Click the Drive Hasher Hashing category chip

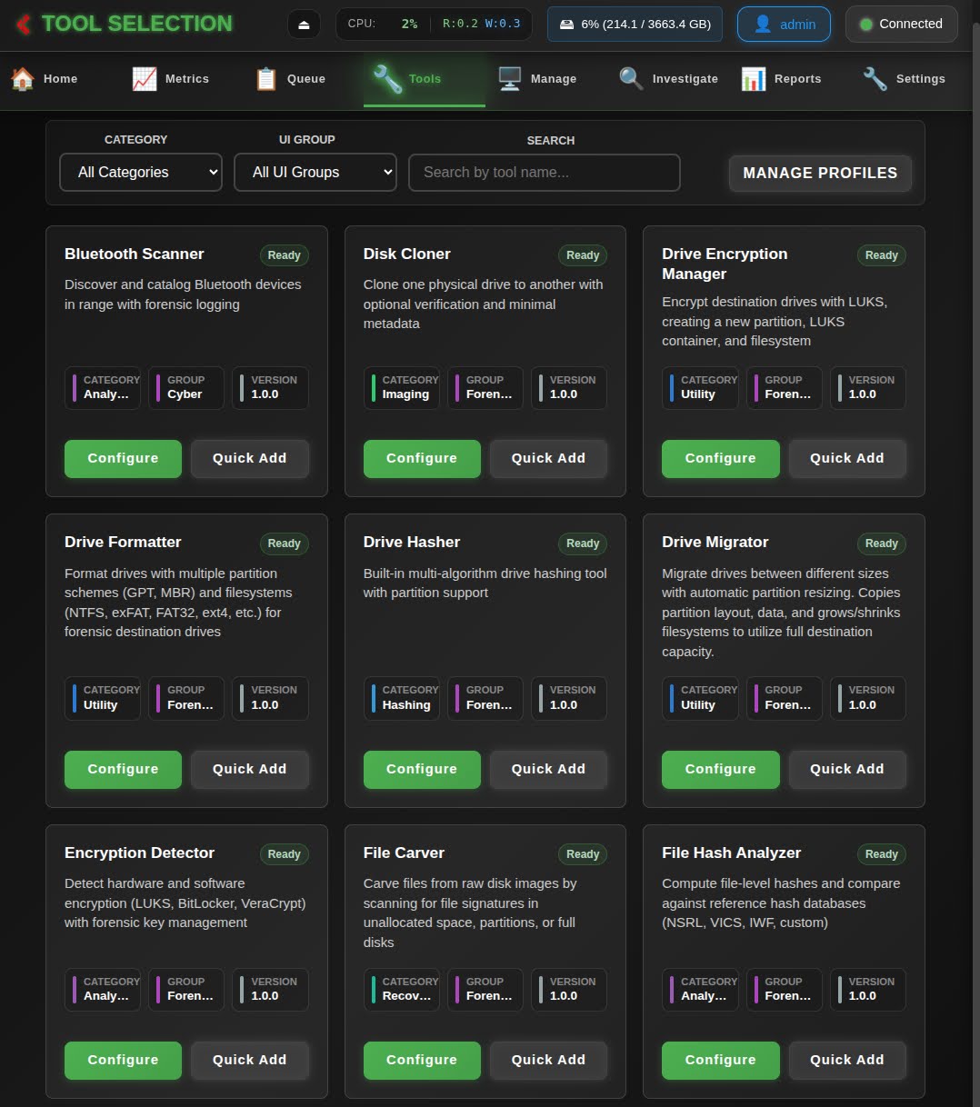[402, 698]
